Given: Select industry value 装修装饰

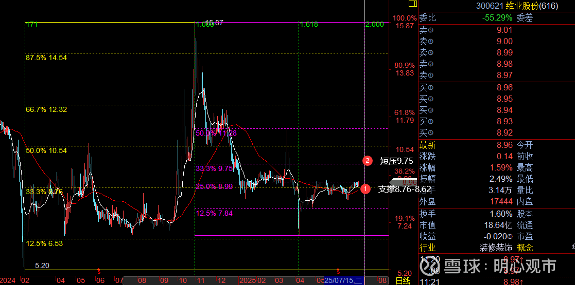Looking at the screenshot, I should coord(496,248).
